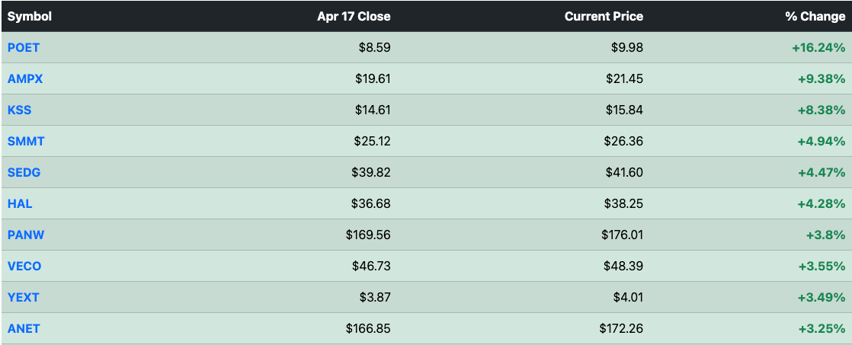The width and height of the screenshot is (852, 345).
Task: Open the HAL stock link
Action: pyautogui.click(x=20, y=204)
